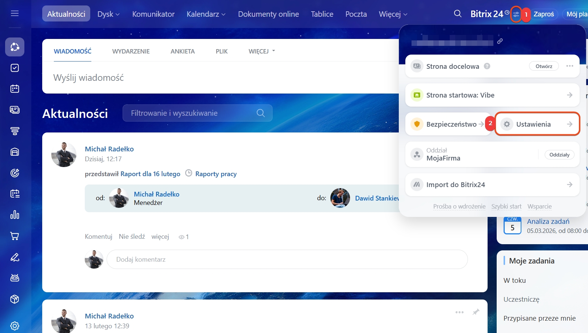
Task: Switch to the WYDARZENIE tab
Action: click(x=131, y=51)
